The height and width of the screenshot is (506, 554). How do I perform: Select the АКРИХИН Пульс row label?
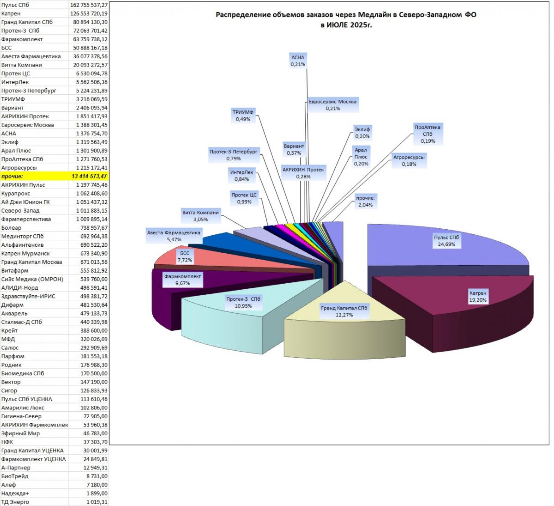(34, 185)
